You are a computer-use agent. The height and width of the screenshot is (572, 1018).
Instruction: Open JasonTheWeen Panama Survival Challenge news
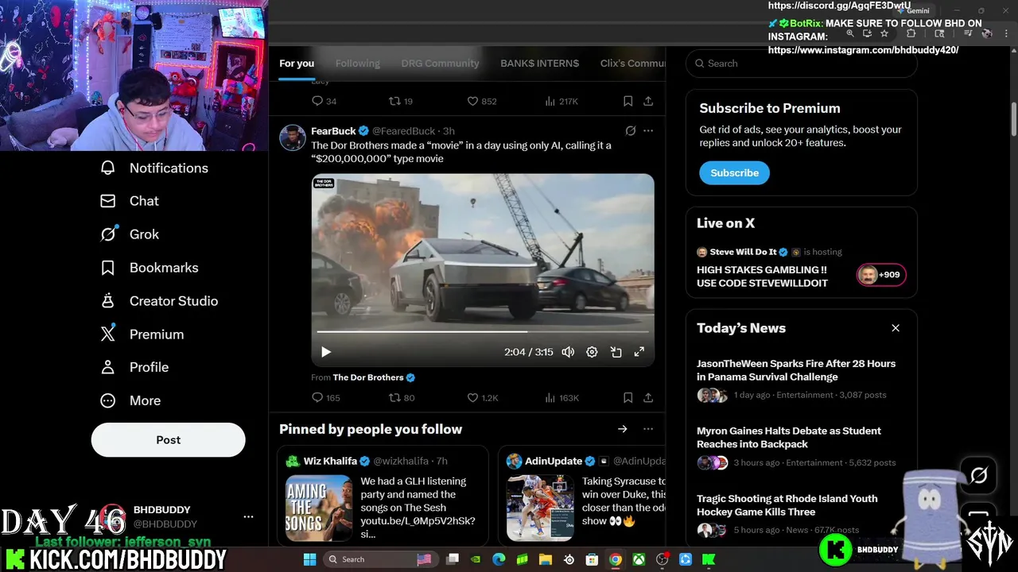coord(796,370)
